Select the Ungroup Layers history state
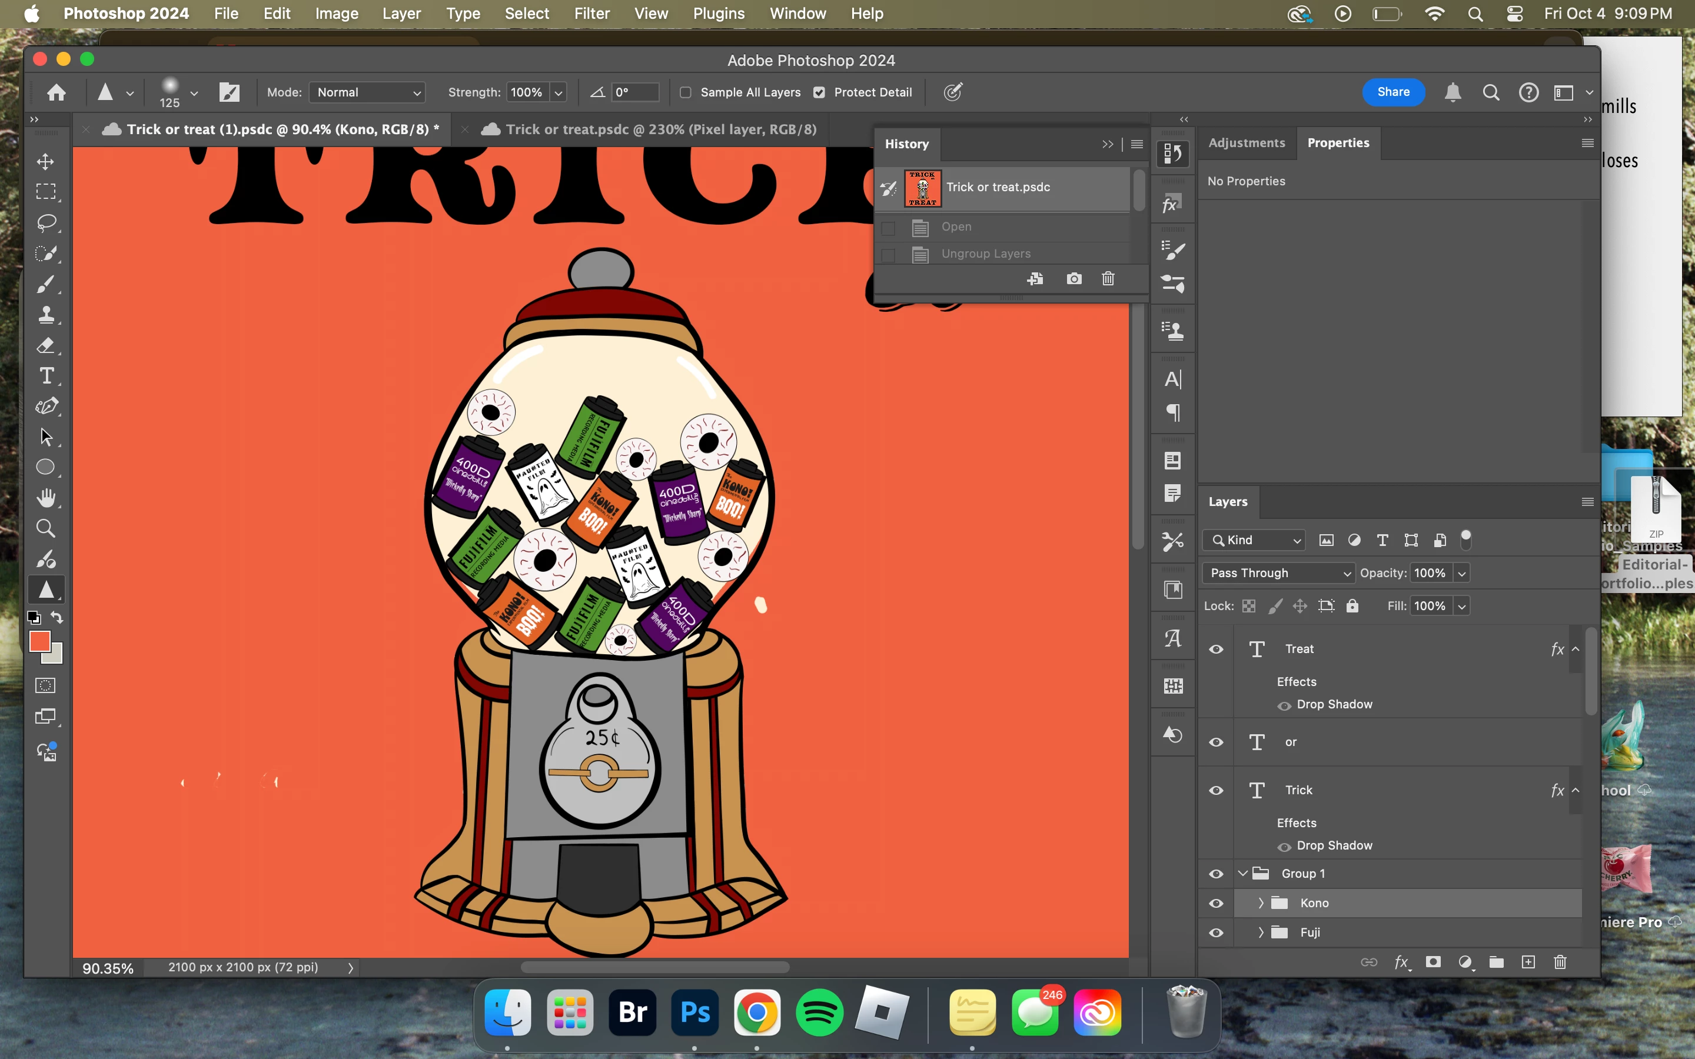The height and width of the screenshot is (1059, 1695). pos(985,254)
